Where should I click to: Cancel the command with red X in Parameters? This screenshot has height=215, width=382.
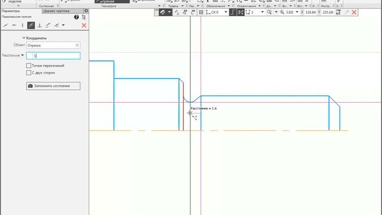84,25
